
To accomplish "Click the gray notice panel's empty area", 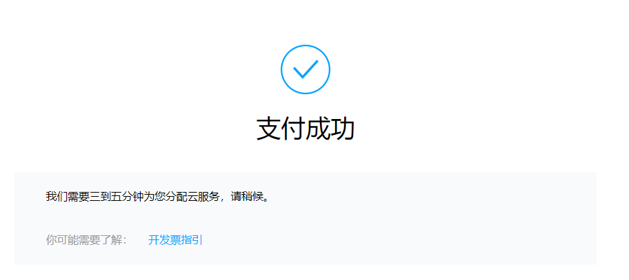I will tap(401, 220).
